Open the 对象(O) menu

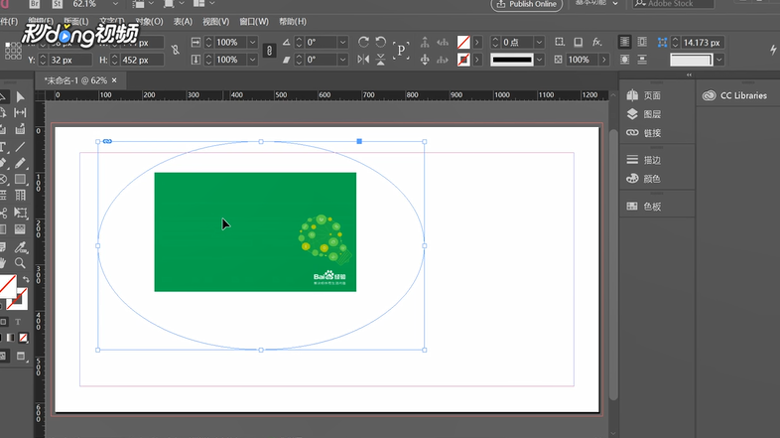pyautogui.click(x=149, y=22)
